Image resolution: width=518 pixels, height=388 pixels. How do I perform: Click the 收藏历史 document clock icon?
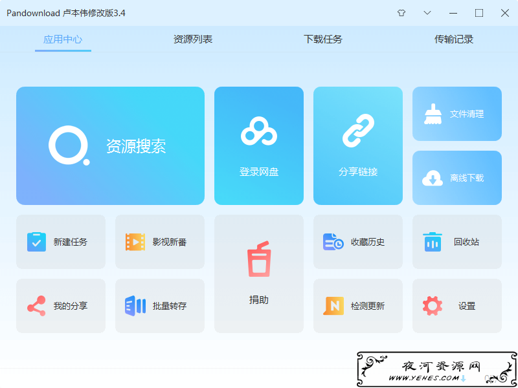[333, 241]
